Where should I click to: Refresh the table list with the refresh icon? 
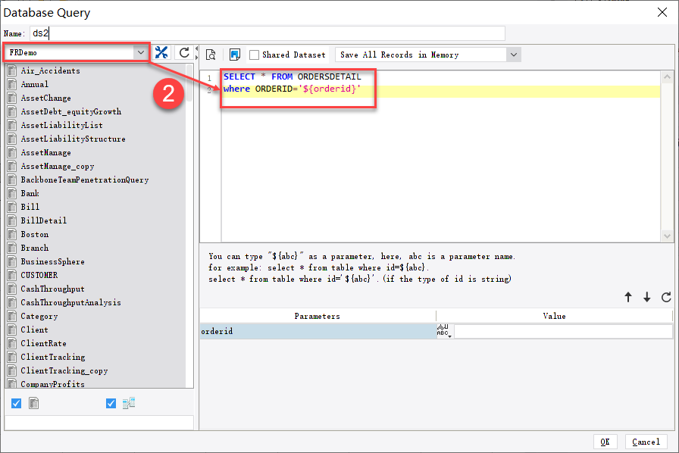coord(183,53)
